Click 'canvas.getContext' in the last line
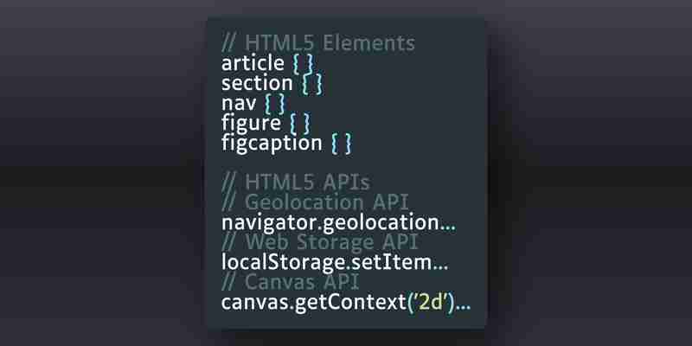The height and width of the screenshot is (346, 692). [x=313, y=304]
